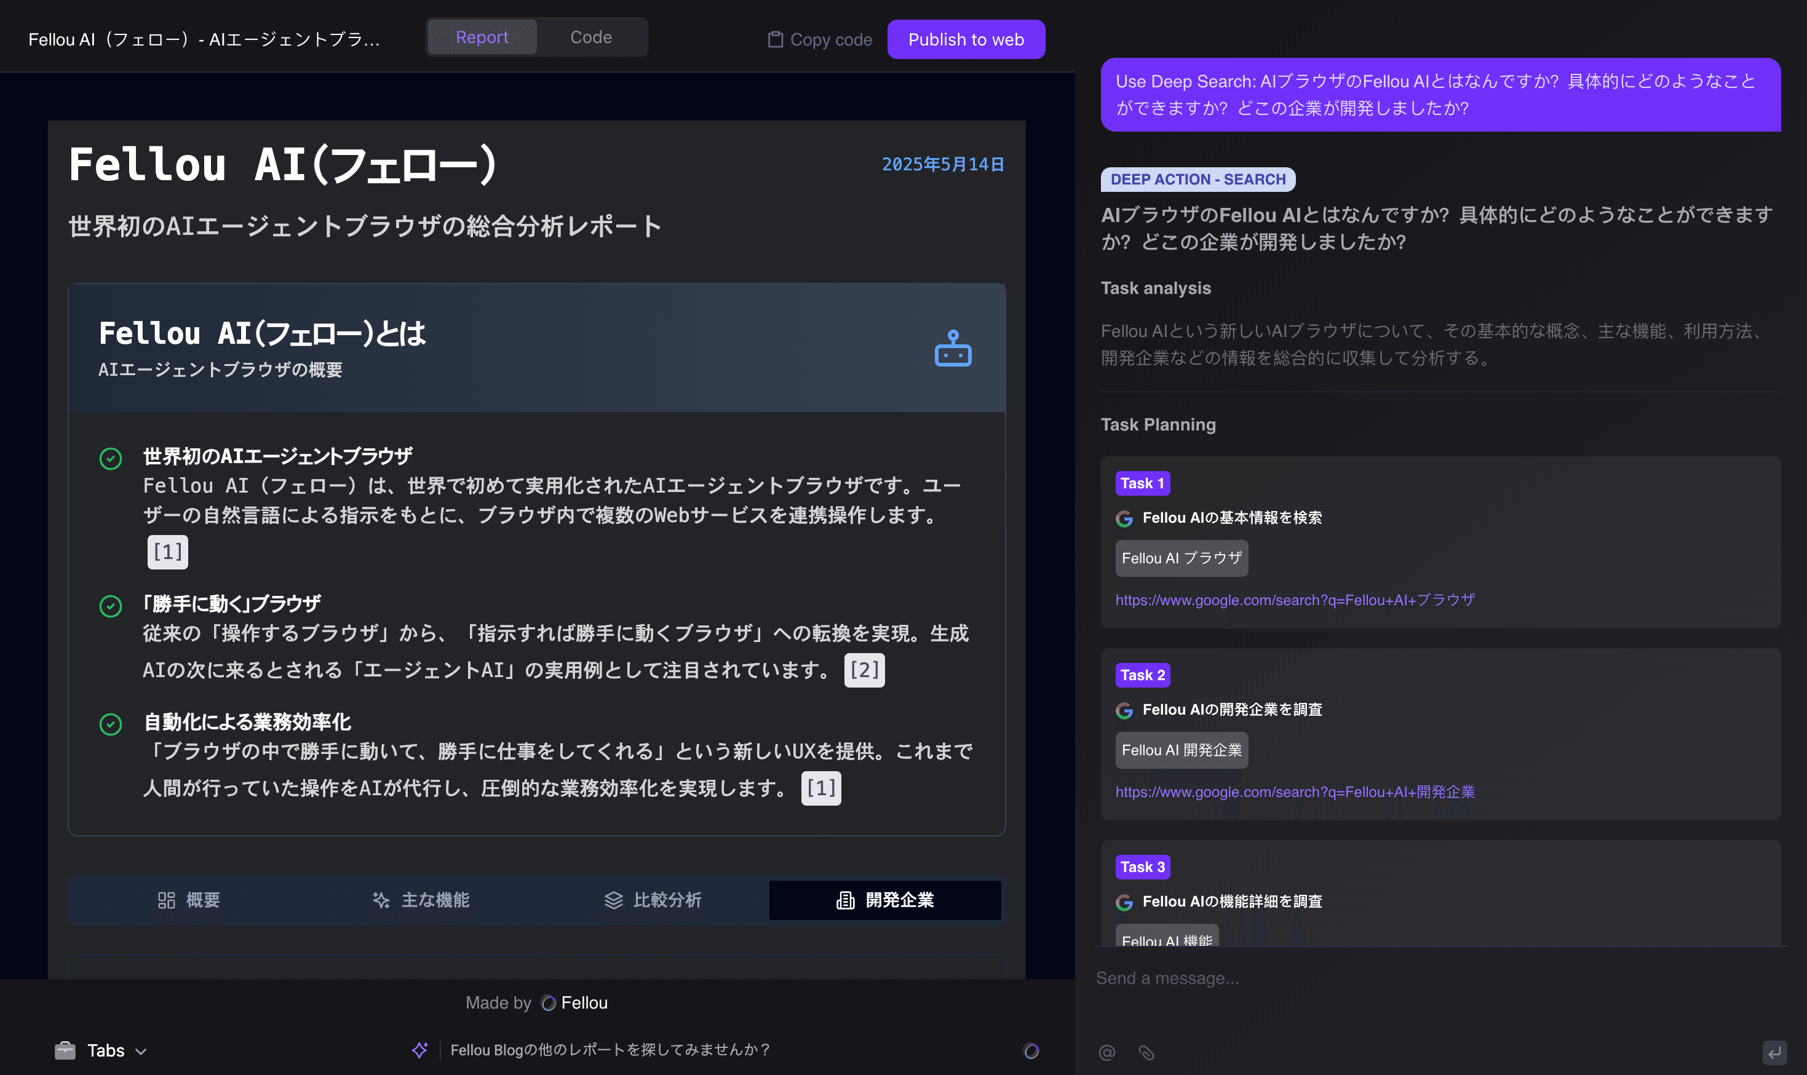Viewport: 1807px width, 1075px height.
Task: Switch to the Code view toggle
Action: click(590, 37)
